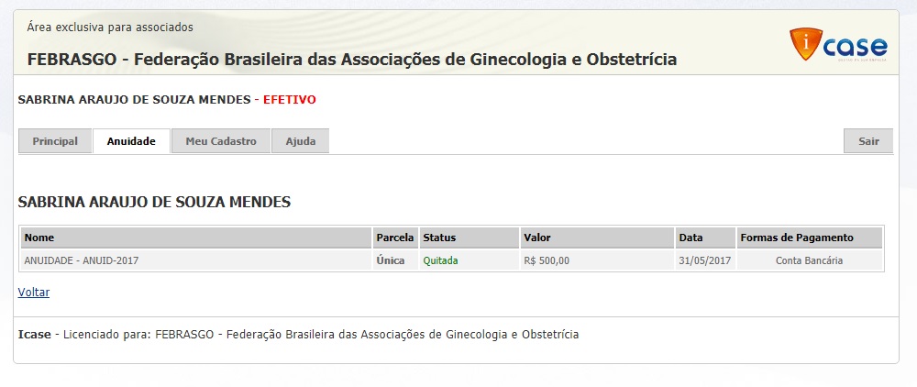This screenshot has height=387, width=917.
Task: Click the Parcela column header
Action: [395, 238]
